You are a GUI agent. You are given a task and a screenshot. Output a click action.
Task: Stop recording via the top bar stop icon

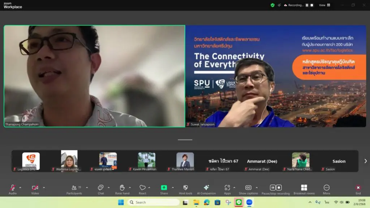(x=312, y=5)
